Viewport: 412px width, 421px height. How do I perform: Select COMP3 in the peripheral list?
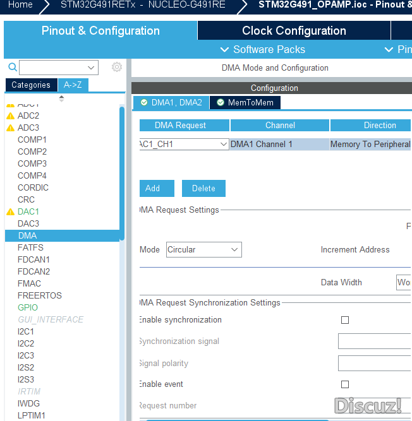click(32, 163)
